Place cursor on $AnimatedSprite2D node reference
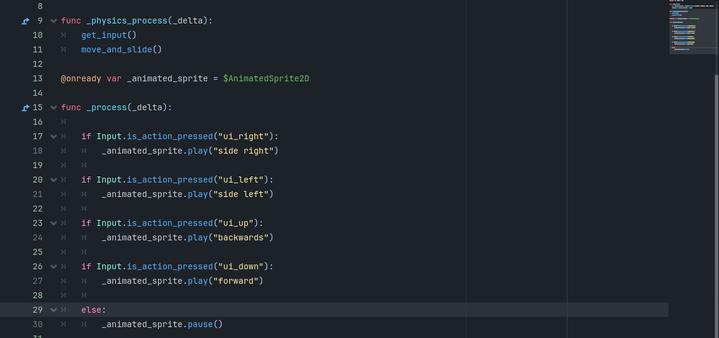Screen dimensions: 719x338 (x=266, y=79)
